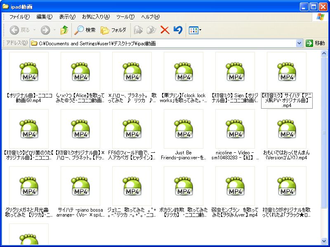The height and width of the screenshot is (247, 330).
Task: Click the red X delete icon
Action: click(x=165, y=30)
